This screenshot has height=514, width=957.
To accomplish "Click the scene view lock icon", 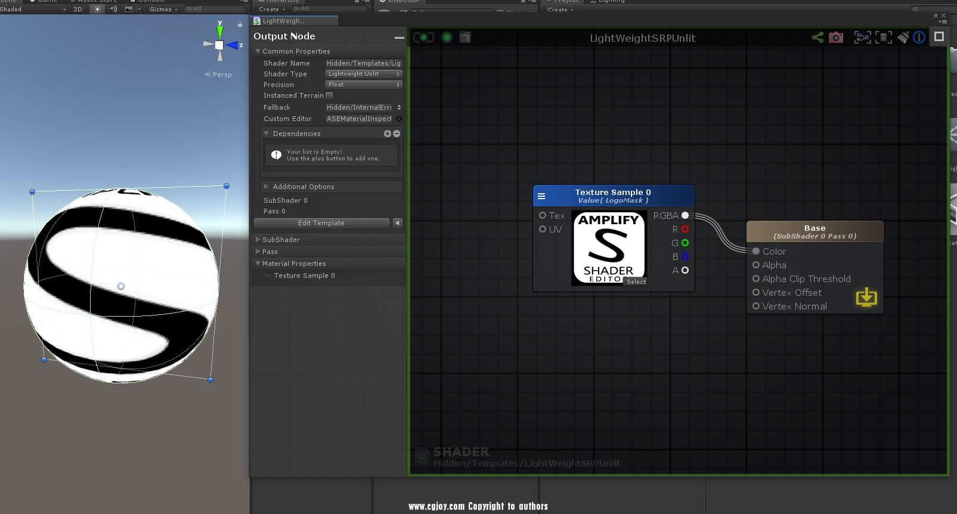I will pyautogui.click(x=240, y=24).
